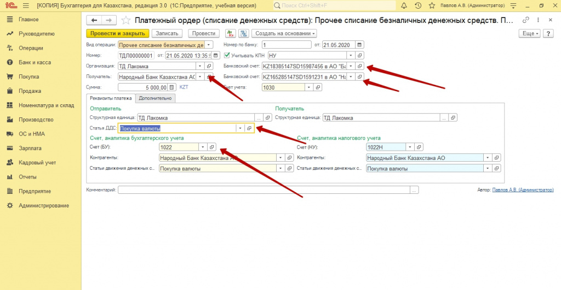The width and height of the screenshot is (561, 290).
Task: Open Счет (НУ) 1022Н record
Action: 419,147
